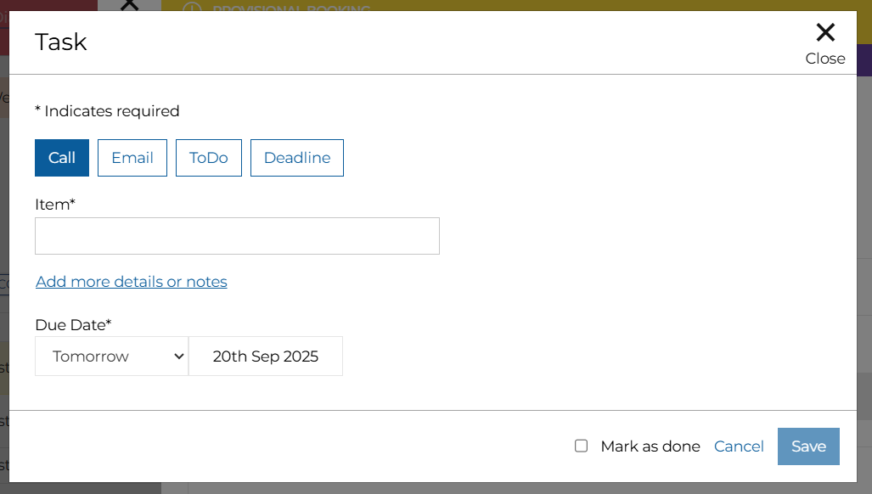872x494 pixels.
Task: Close the Task dialog with the X icon
Action: tap(825, 33)
